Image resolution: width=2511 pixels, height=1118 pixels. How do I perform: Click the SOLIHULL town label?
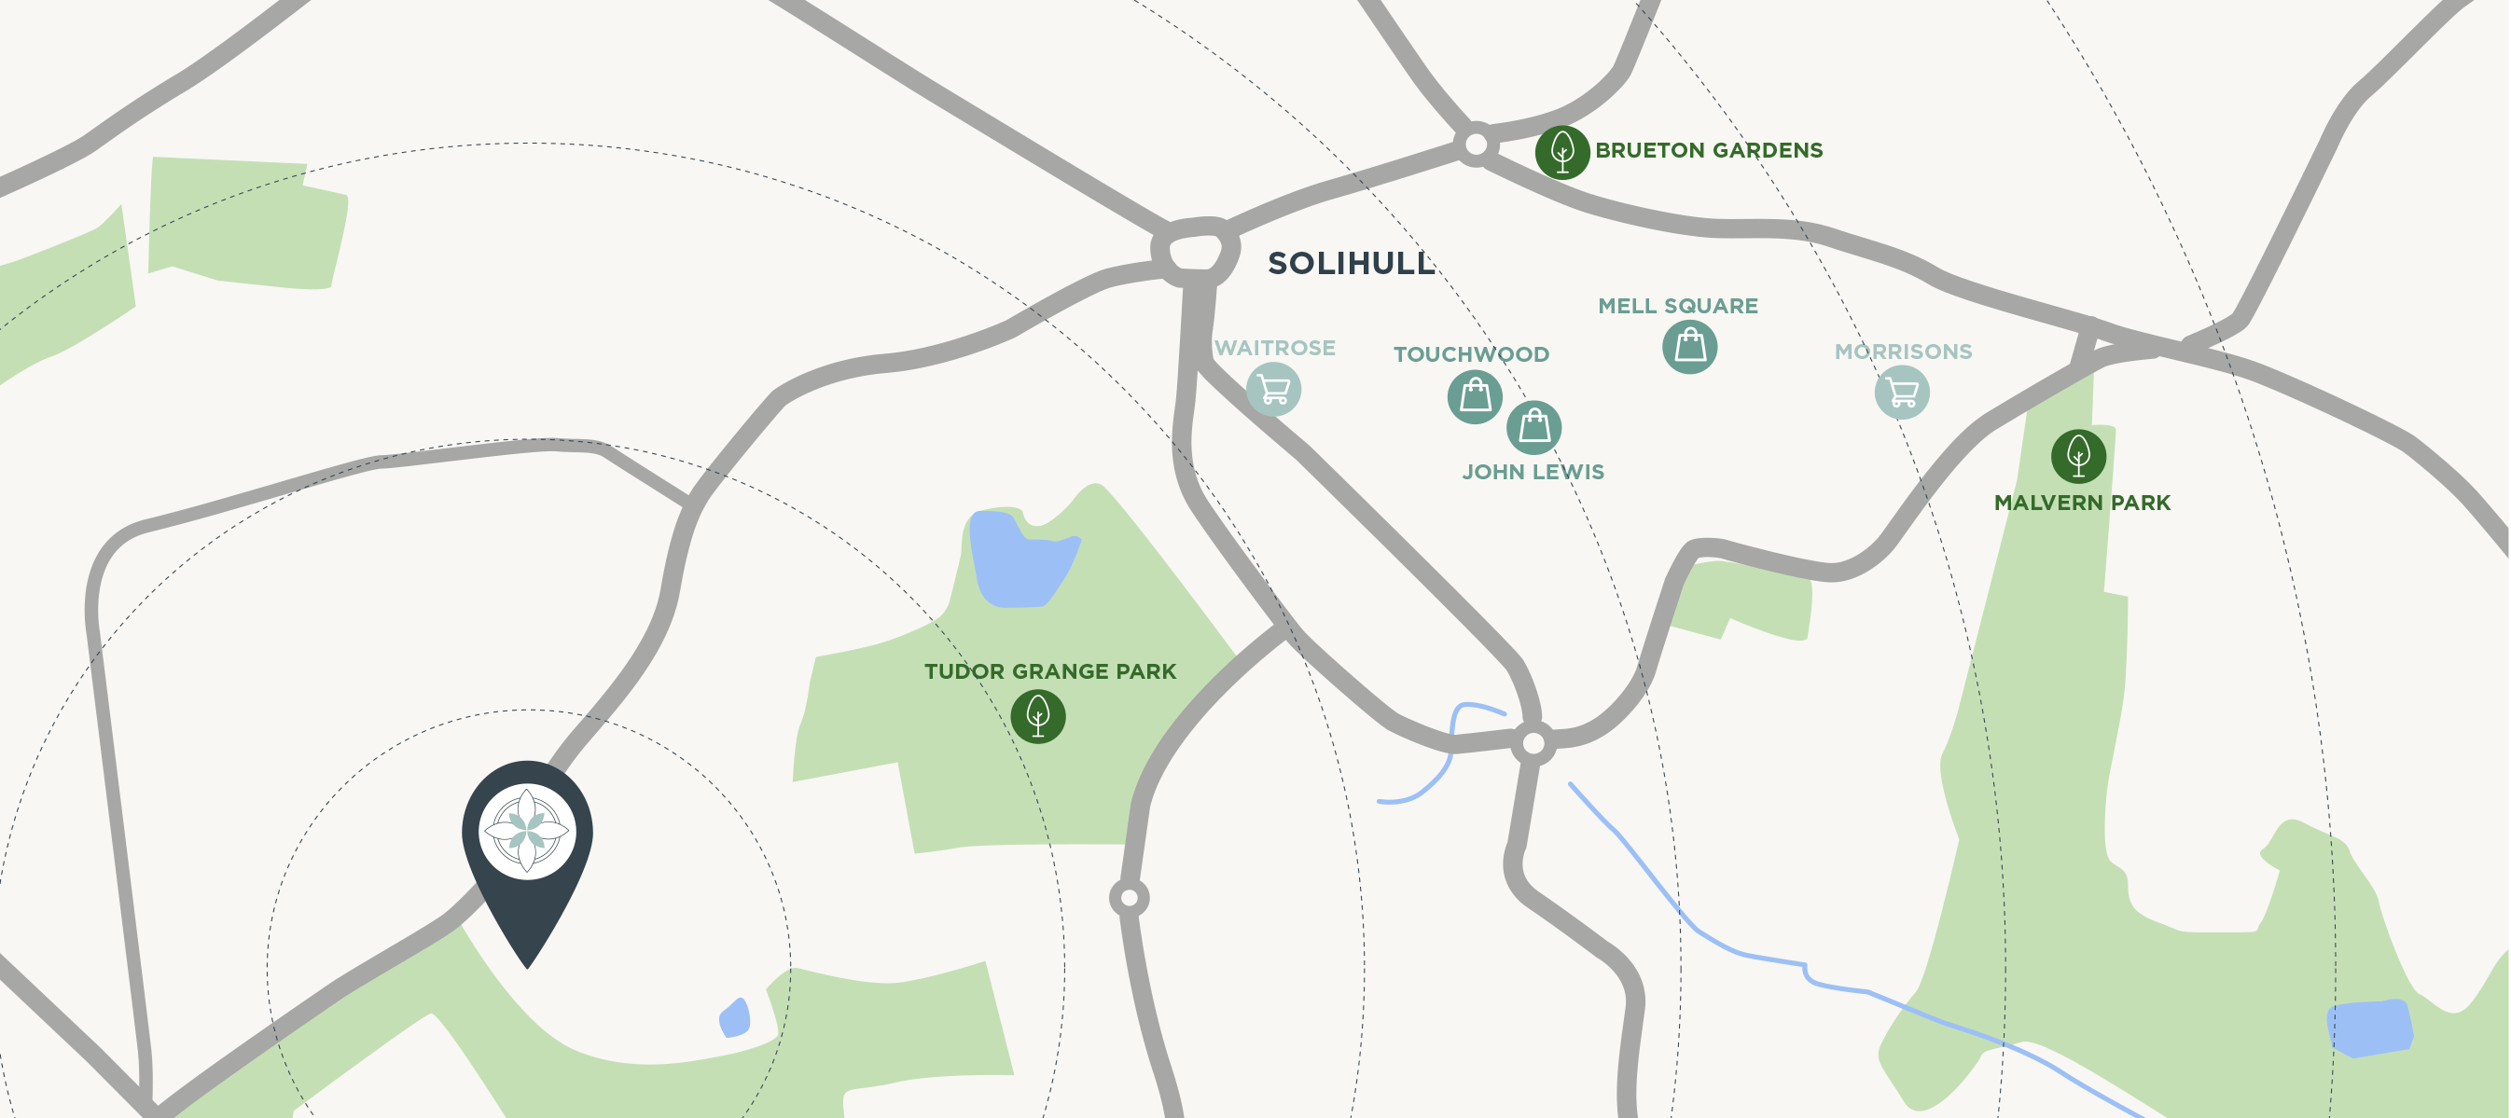pos(1351,263)
